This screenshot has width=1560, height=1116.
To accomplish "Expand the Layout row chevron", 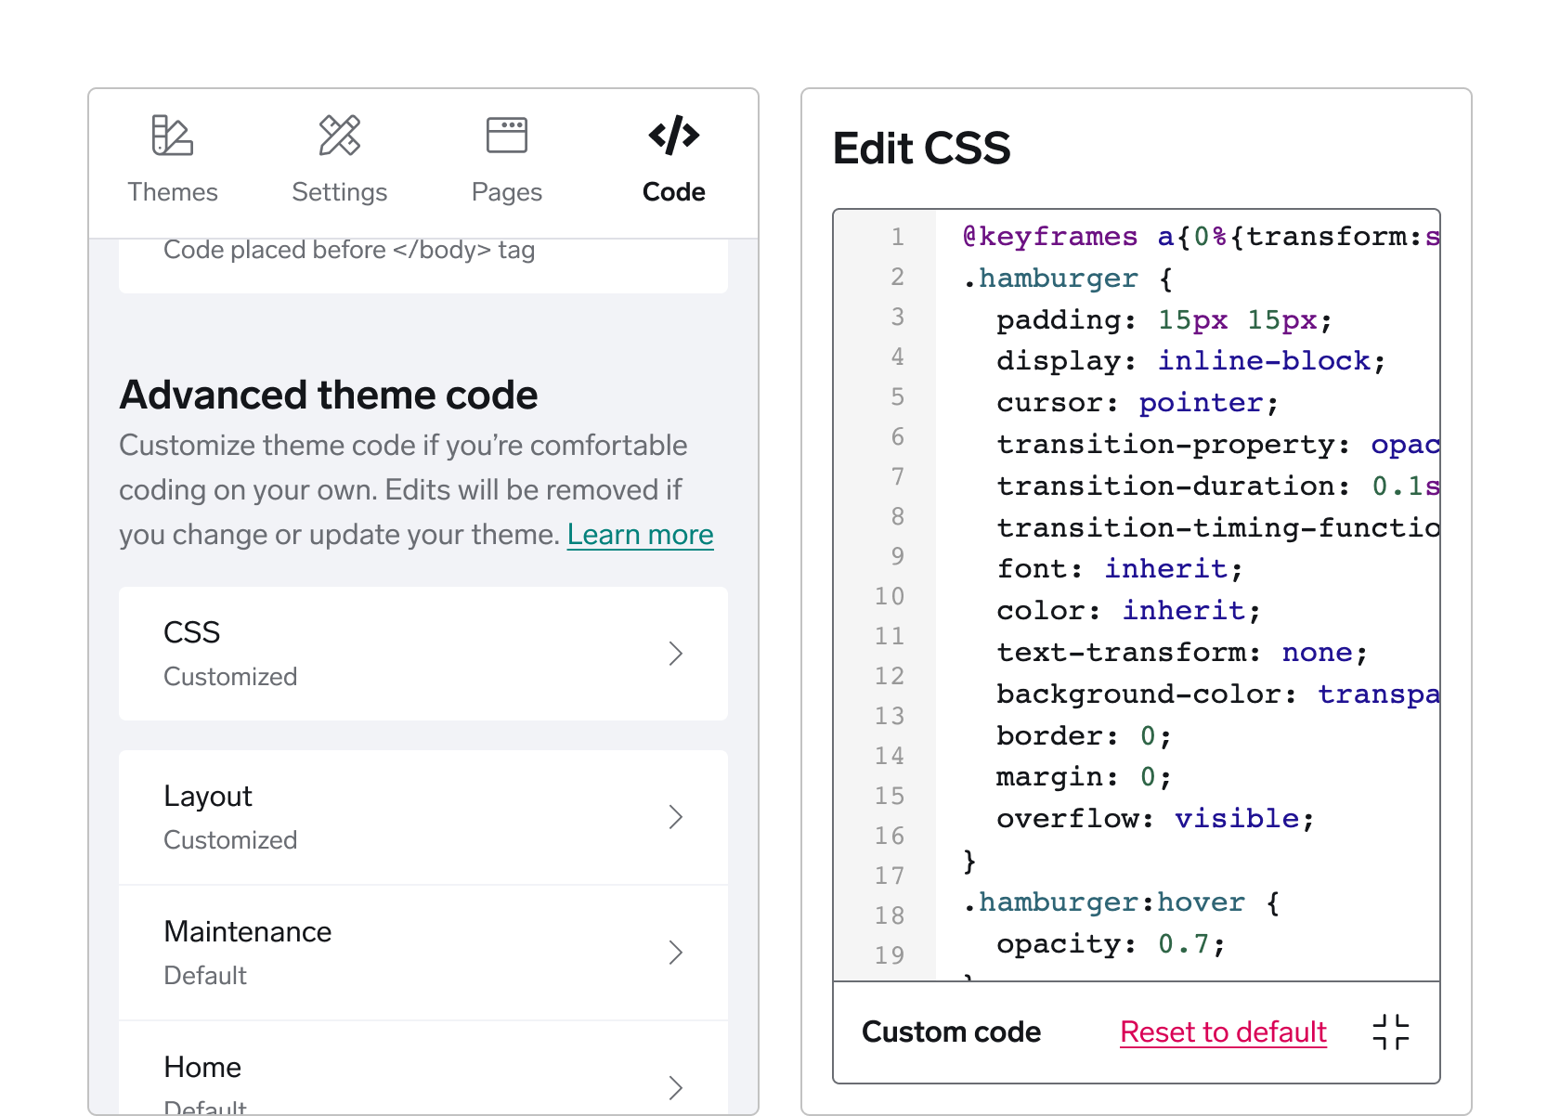I will click(x=675, y=817).
